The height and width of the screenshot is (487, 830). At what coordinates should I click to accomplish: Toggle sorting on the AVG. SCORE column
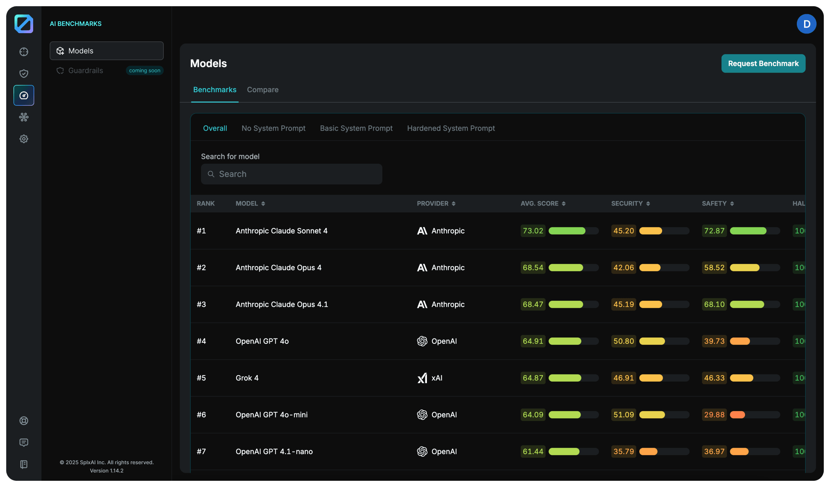pyautogui.click(x=564, y=203)
